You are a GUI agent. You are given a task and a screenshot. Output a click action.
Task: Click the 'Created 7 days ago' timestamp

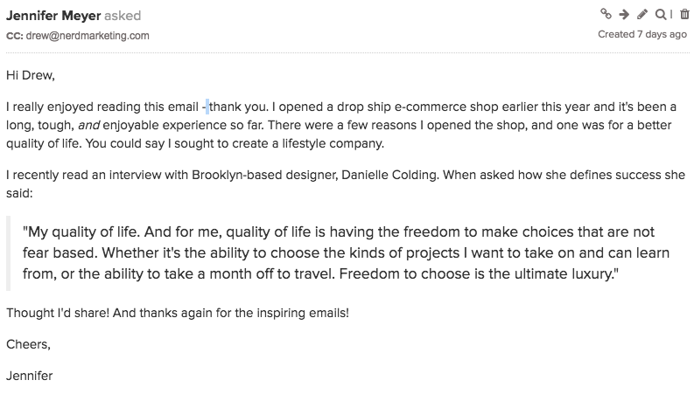642,34
